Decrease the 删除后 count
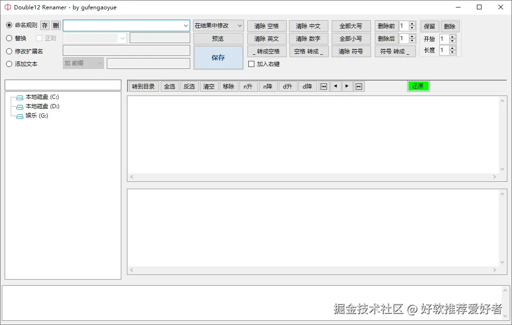The image size is (512, 325). (x=412, y=41)
